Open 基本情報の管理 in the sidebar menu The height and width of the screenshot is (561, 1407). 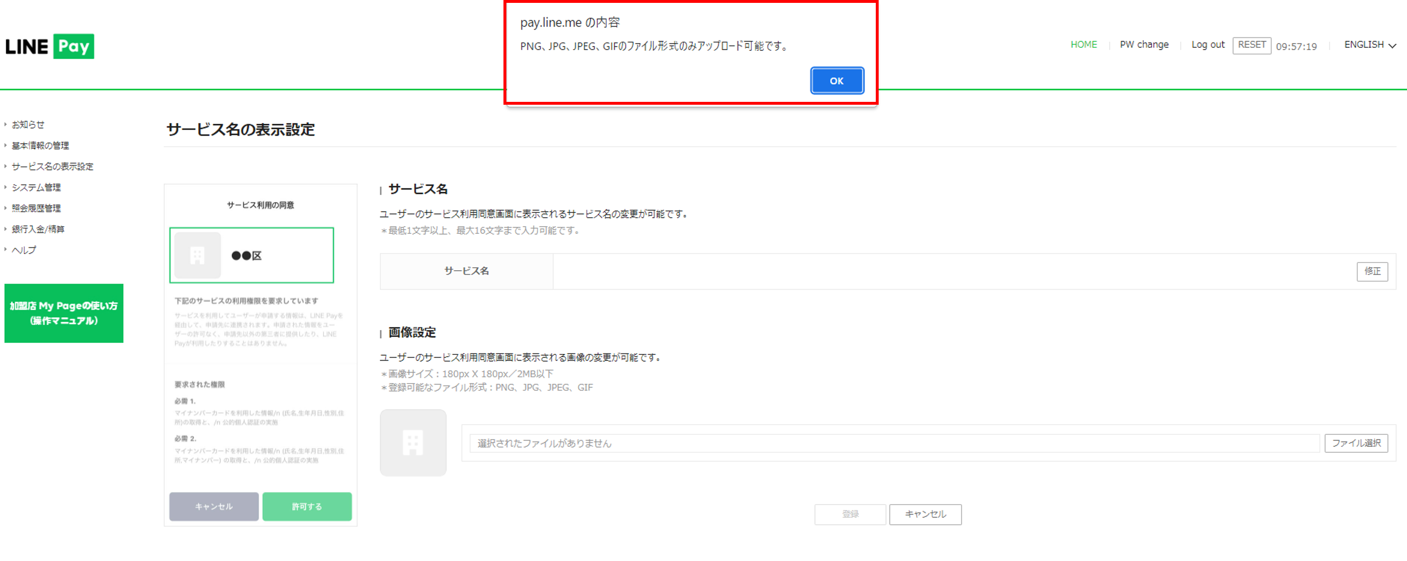(40, 145)
